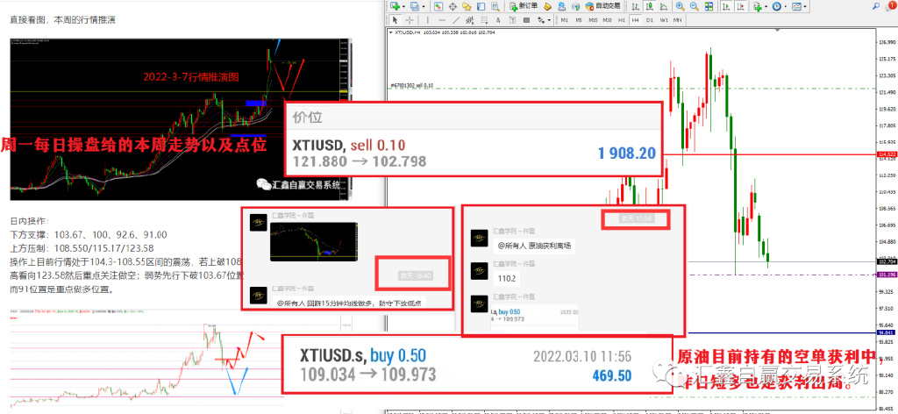This screenshot has height=414, width=898.
Task: Open the Market Watch window icon
Action: tap(438, 6)
